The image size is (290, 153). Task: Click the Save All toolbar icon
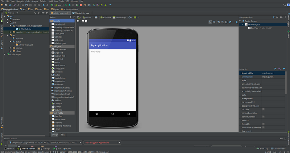point(6,5)
